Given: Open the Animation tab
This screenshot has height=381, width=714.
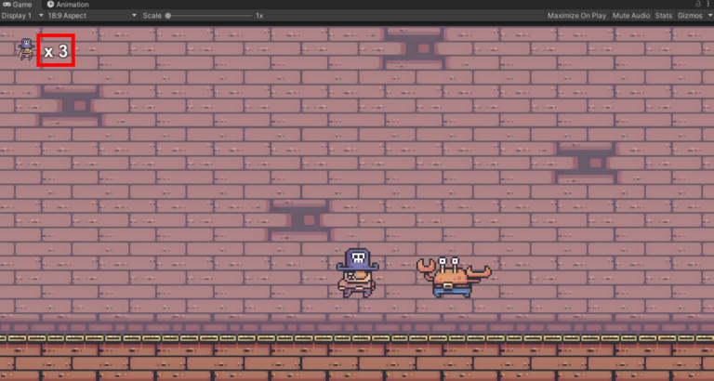Looking at the screenshot, I should (68, 5).
